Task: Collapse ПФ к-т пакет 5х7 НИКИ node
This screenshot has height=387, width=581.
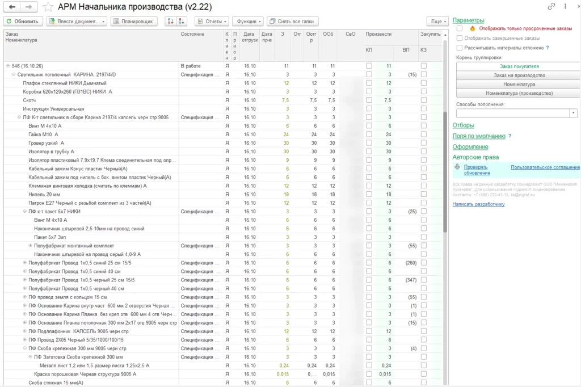Action: [x=25, y=212]
